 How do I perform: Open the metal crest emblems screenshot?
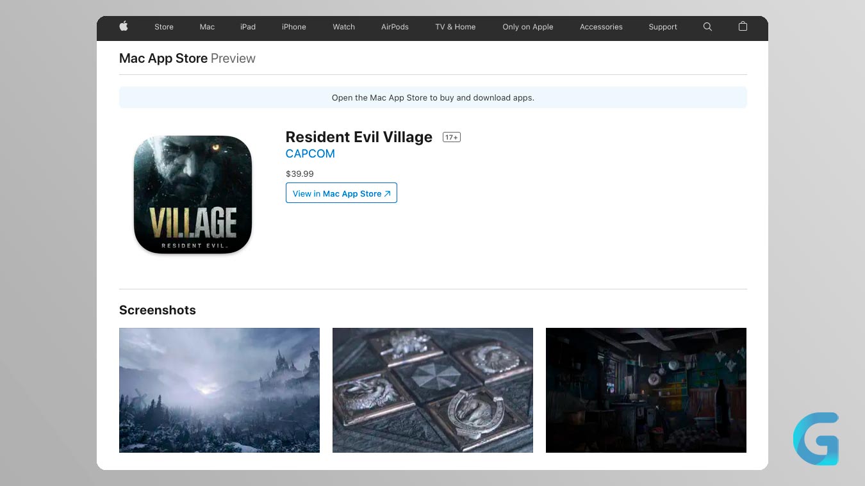tap(432, 391)
